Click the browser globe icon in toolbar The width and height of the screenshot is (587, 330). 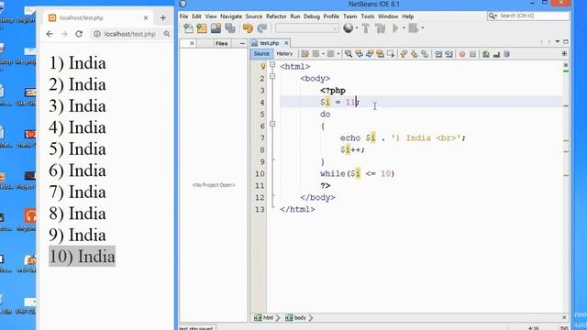[349, 28]
